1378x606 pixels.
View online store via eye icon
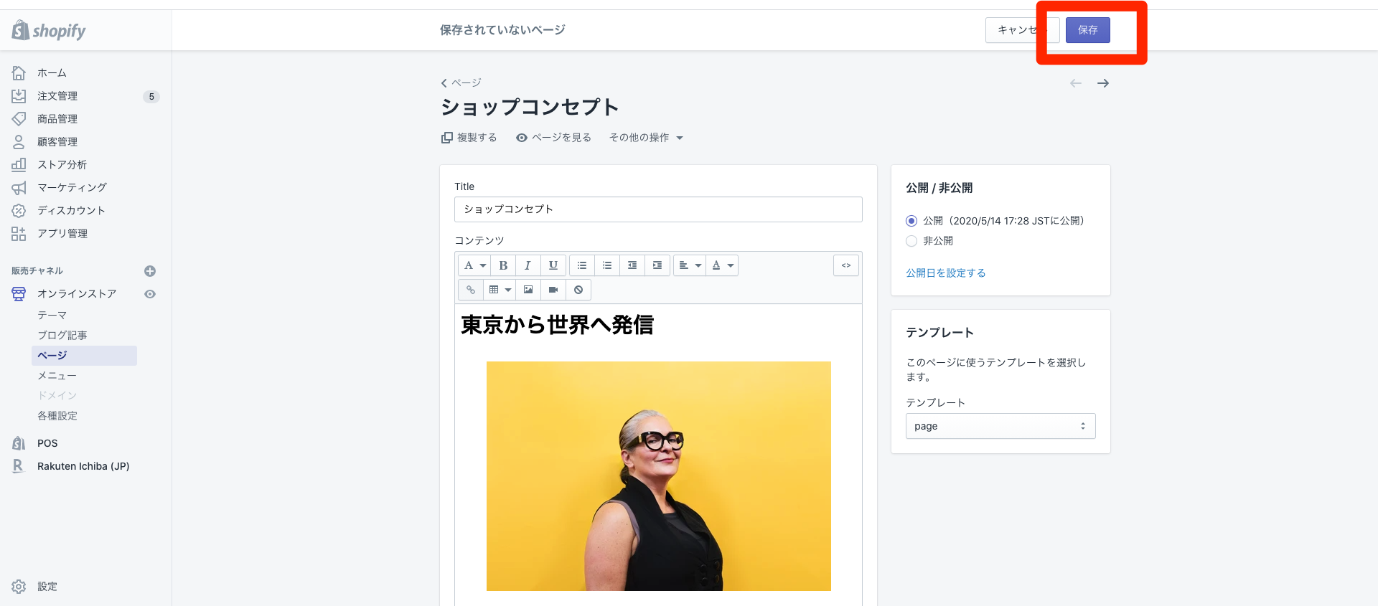click(x=150, y=294)
